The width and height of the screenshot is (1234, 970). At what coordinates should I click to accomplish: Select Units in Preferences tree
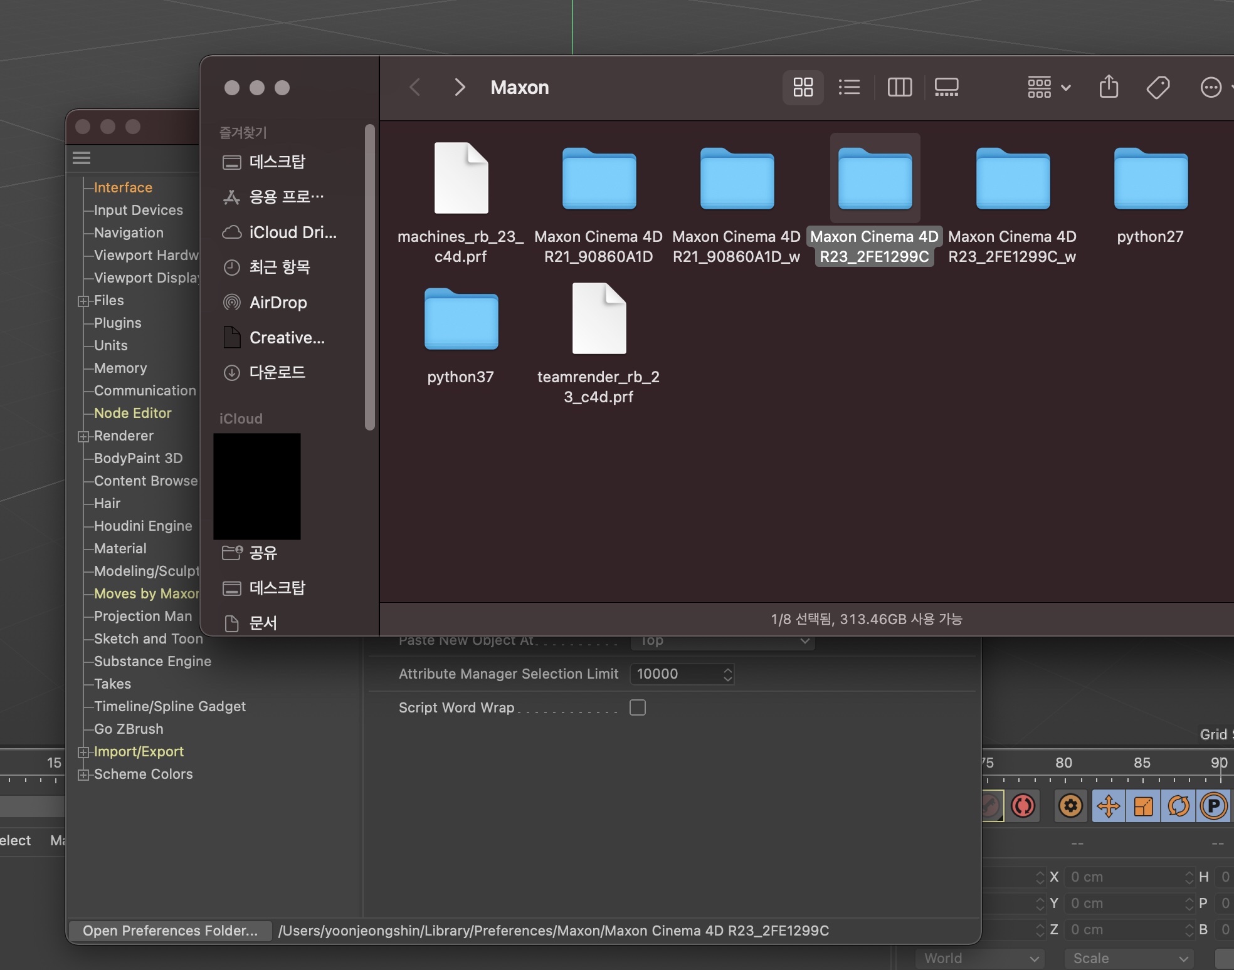[110, 345]
